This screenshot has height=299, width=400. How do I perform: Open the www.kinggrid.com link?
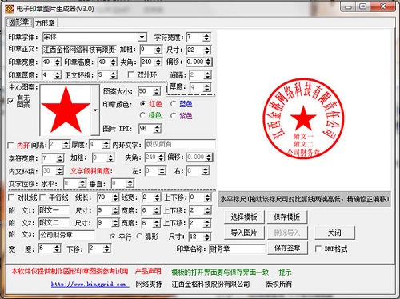[90, 285]
